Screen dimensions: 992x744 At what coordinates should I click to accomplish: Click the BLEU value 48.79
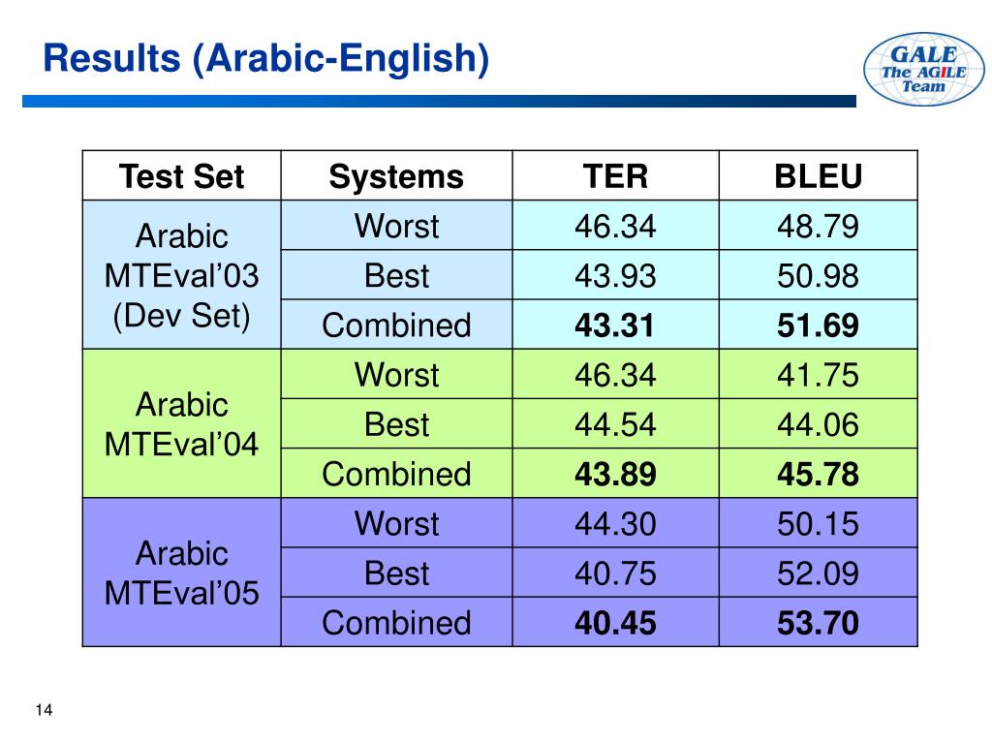tap(818, 226)
